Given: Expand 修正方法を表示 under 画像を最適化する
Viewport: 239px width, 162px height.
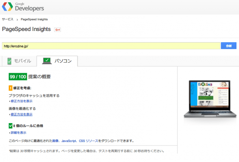Looking at the screenshot, I should point(22,114).
